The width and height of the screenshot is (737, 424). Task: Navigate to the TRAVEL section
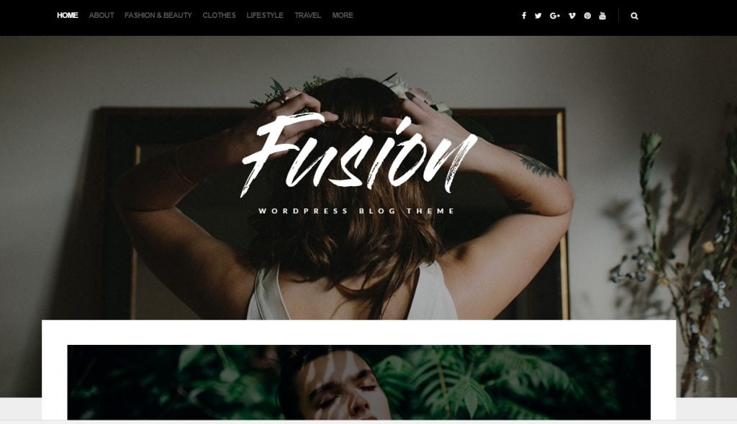(x=308, y=16)
